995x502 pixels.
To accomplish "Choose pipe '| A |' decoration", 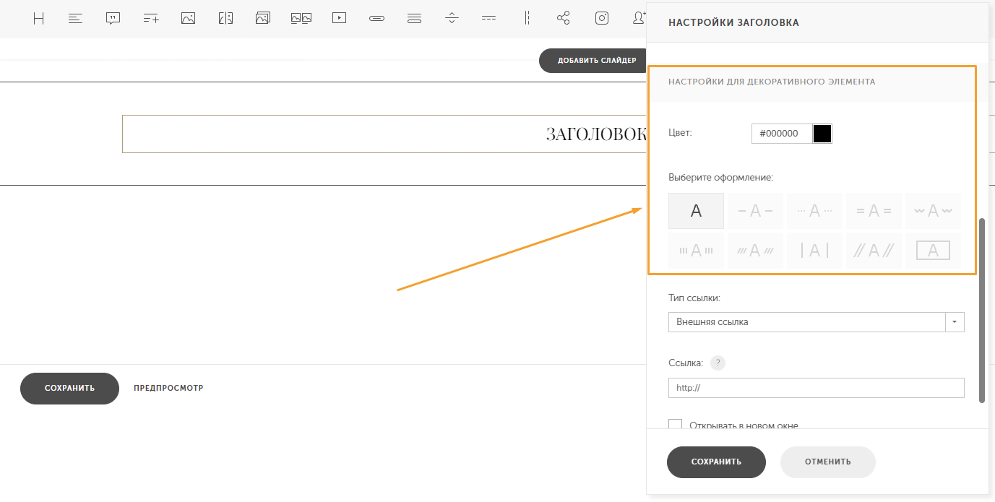I will 814,251.
